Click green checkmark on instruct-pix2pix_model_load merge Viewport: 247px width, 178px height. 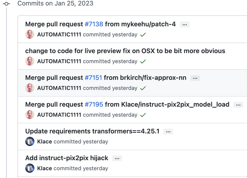[143, 115]
